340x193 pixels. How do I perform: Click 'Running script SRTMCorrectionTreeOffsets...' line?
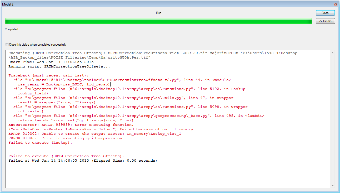pyautogui.click(x=59, y=66)
